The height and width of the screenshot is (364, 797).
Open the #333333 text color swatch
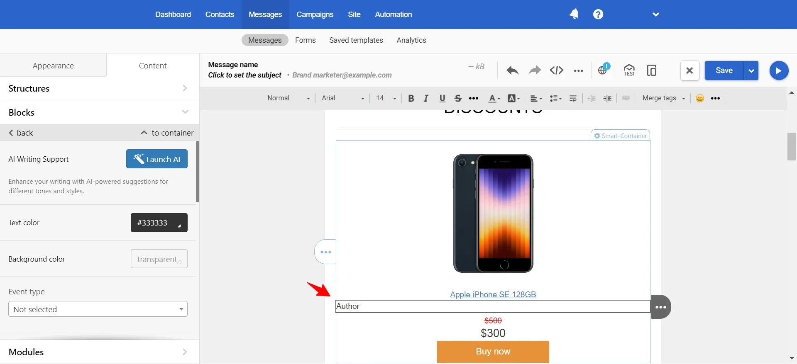point(159,223)
